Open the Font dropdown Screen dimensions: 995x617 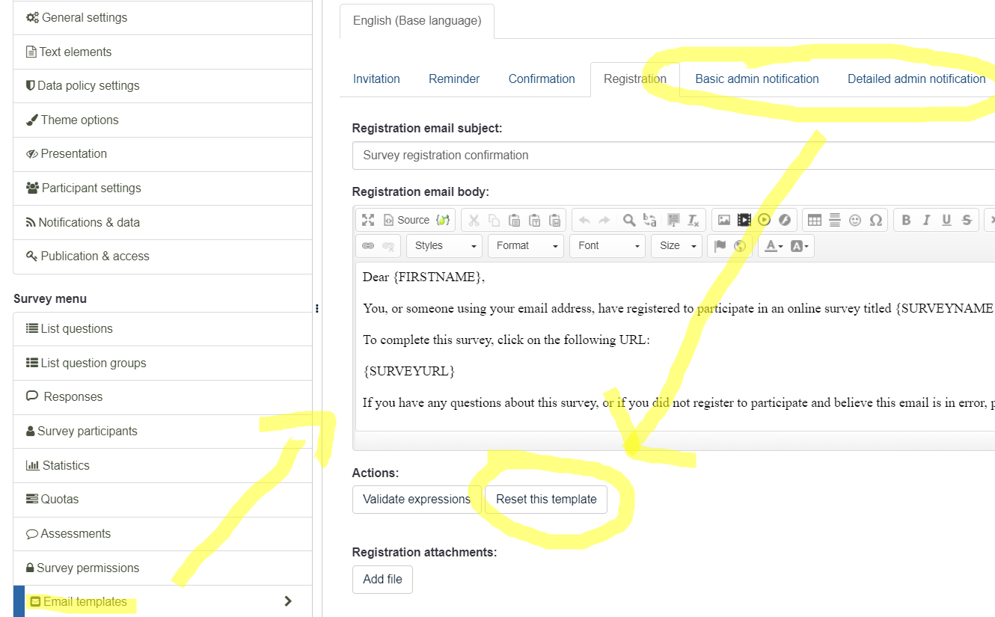(x=607, y=245)
